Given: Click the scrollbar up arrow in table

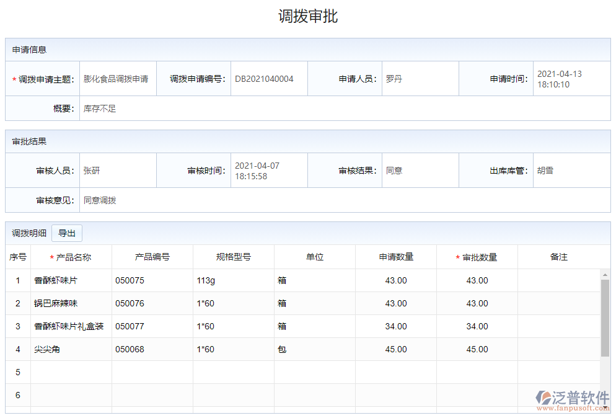Looking at the screenshot, I should [605, 274].
